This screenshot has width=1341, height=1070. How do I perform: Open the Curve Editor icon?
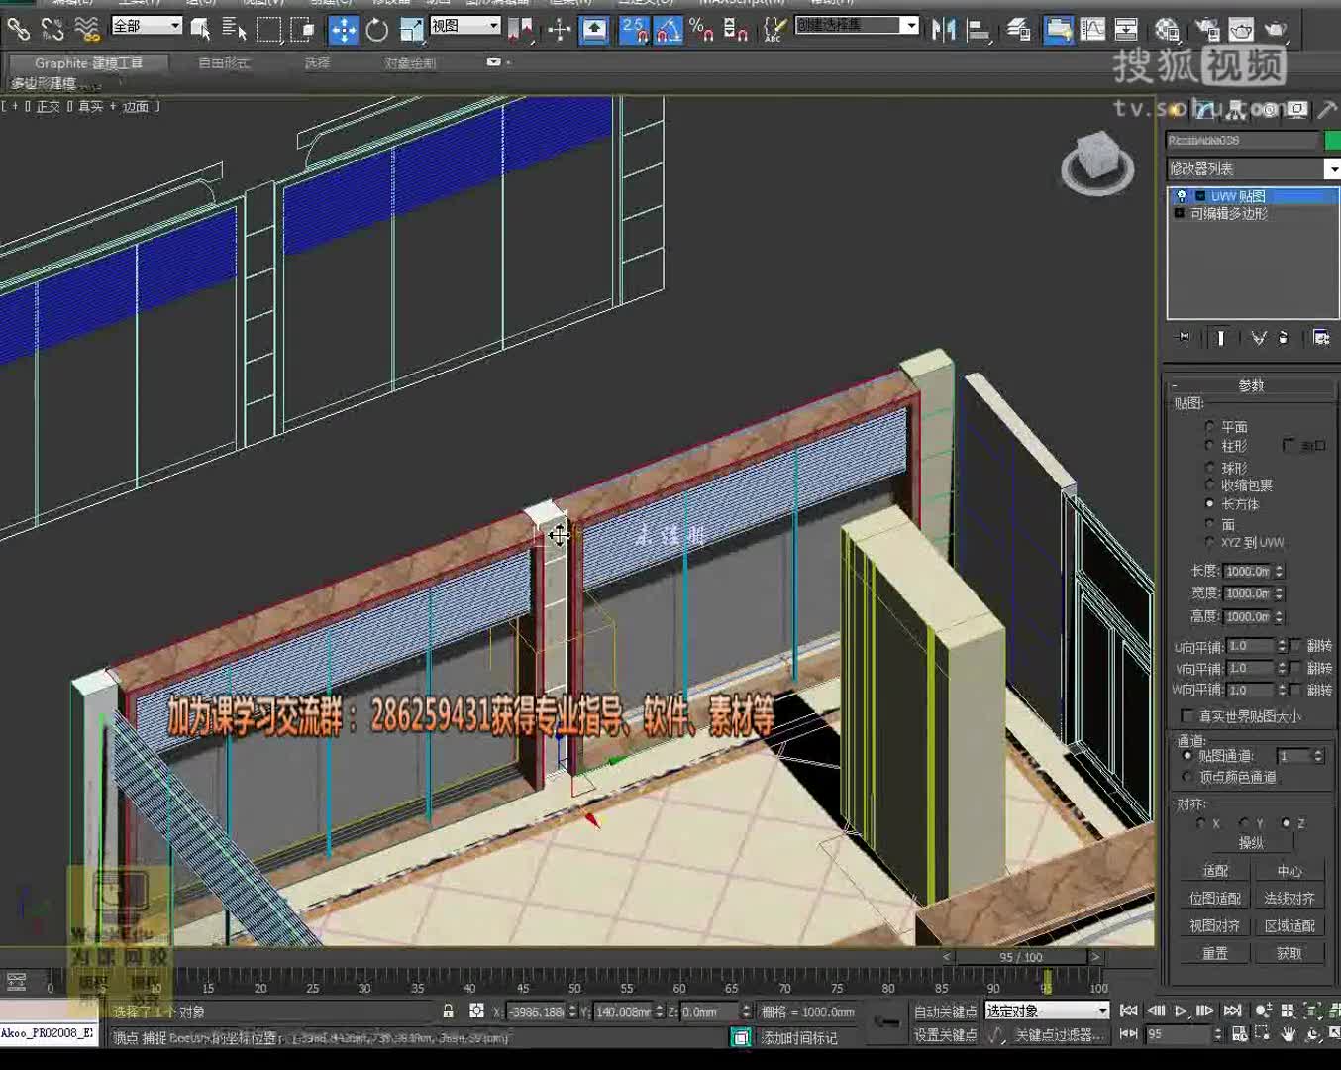[1092, 29]
